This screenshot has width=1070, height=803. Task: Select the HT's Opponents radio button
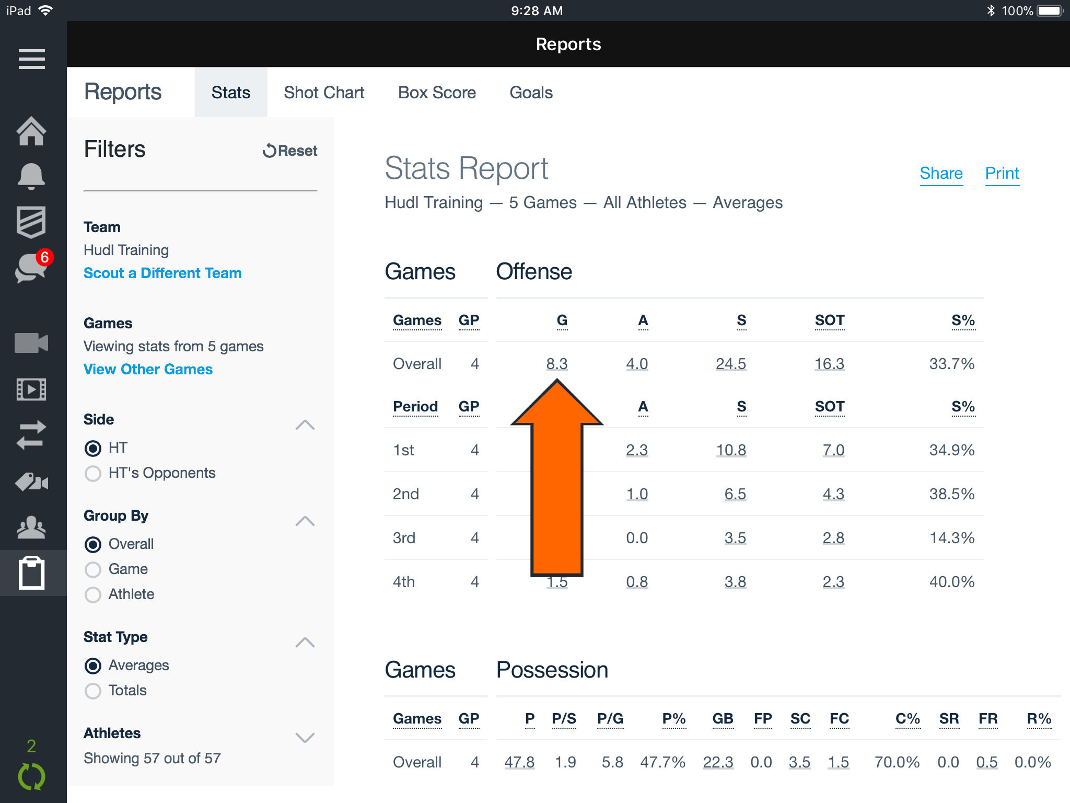click(94, 474)
